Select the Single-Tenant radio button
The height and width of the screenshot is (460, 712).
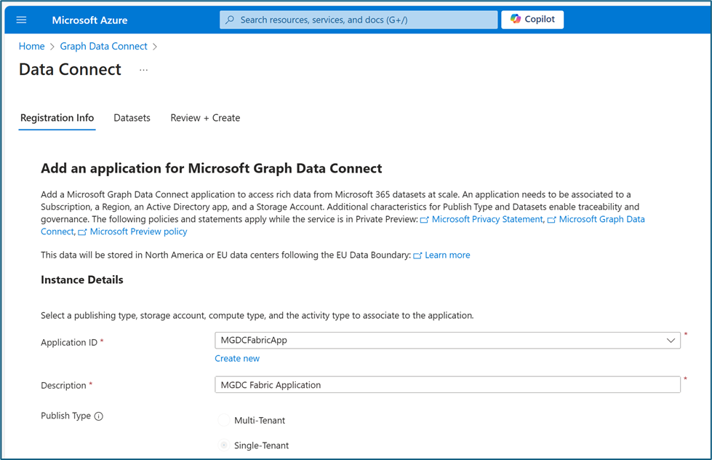pyautogui.click(x=224, y=445)
